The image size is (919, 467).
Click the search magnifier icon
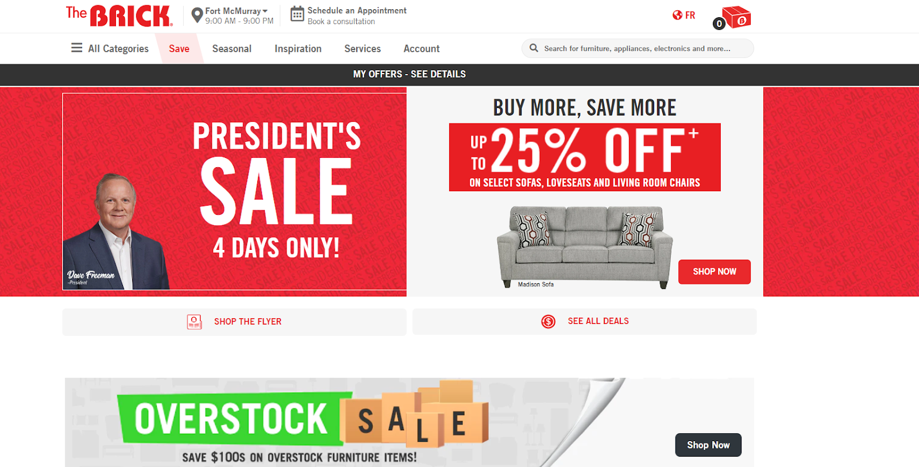click(534, 48)
